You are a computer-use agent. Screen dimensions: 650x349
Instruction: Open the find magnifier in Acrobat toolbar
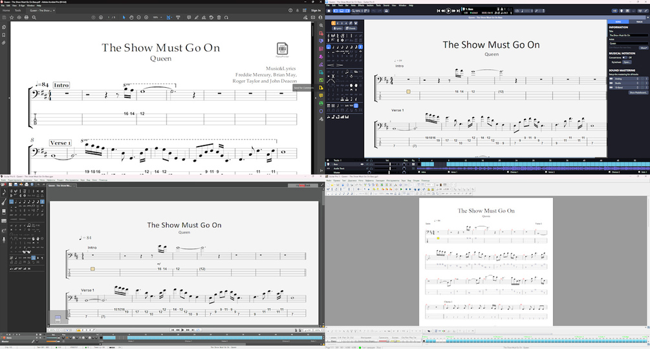[x=34, y=17]
